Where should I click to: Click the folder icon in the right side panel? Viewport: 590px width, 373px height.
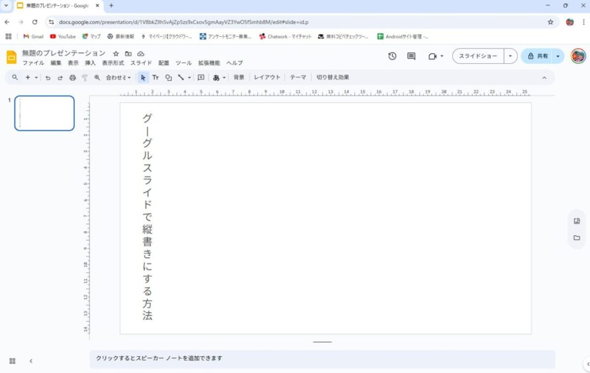[x=577, y=238]
